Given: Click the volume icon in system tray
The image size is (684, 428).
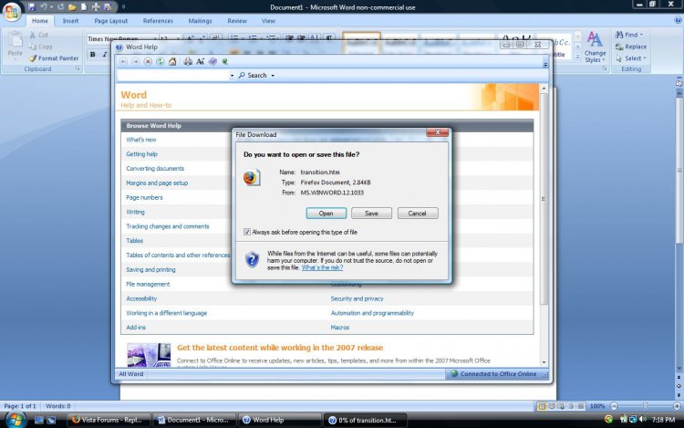Looking at the screenshot, I should (x=643, y=420).
